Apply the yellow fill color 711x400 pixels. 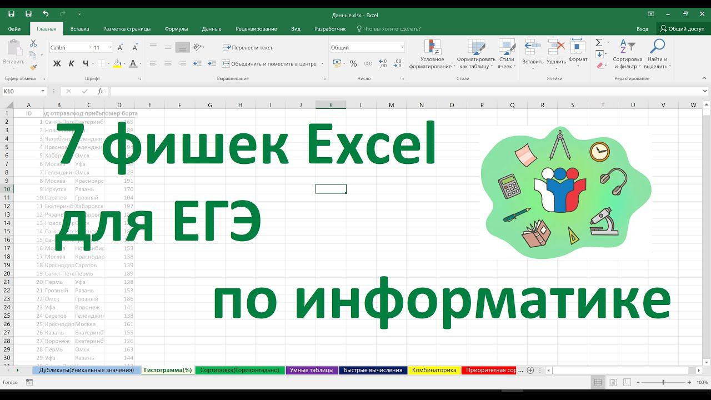[x=117, y=64]
